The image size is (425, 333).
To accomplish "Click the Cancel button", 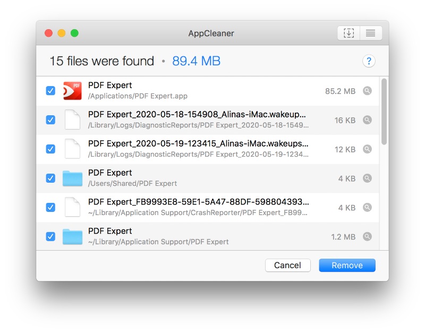I will pos(287,265).
